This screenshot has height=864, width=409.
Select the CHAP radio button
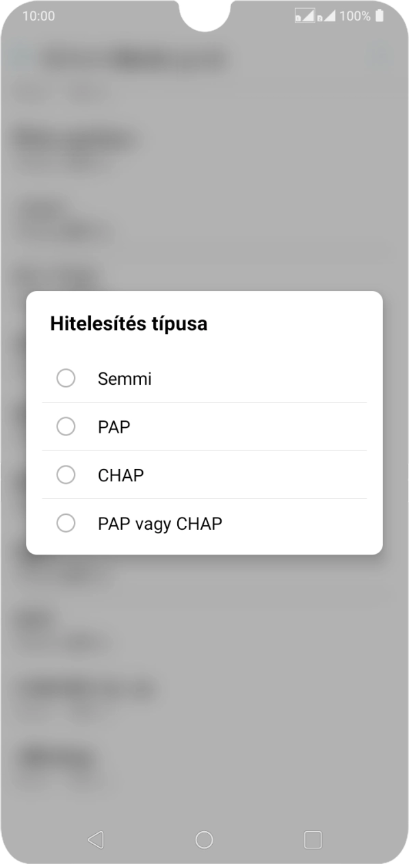click(x=66, y=474)
